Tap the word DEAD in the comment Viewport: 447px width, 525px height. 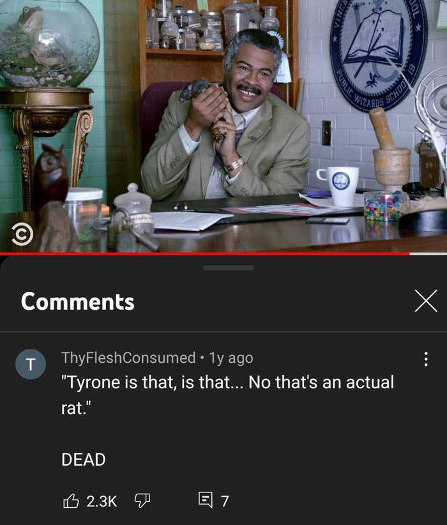[84, 459]
